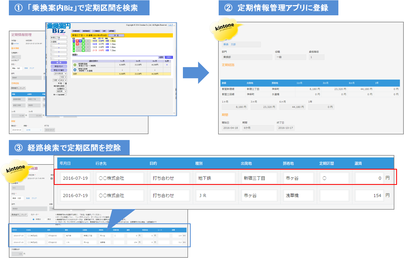
Task: Open the 2015年6月 month dropdown
Action: pyautogui.click(x=61, y=74)
